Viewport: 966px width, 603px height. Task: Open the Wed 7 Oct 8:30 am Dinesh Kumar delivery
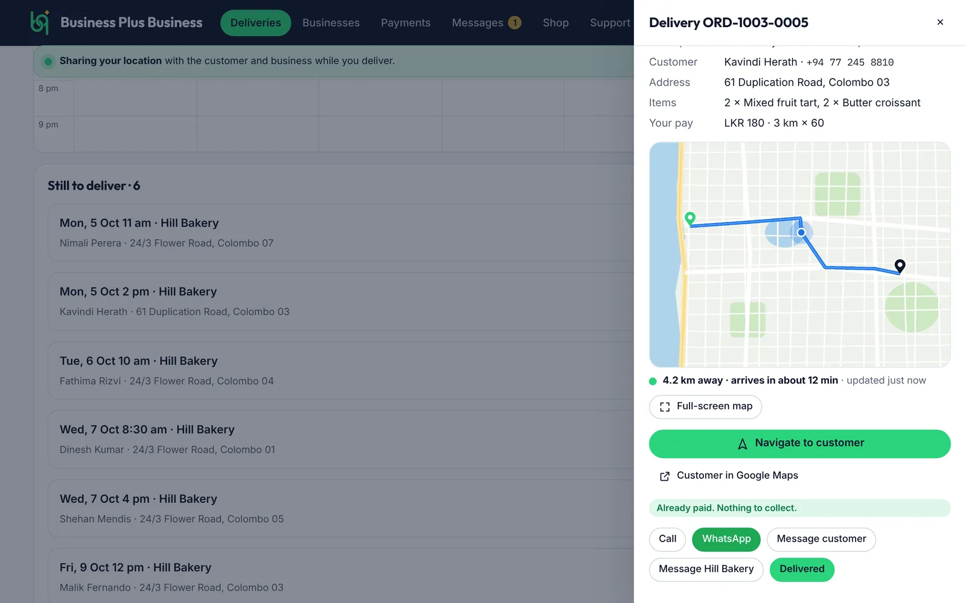pos(341,440)
